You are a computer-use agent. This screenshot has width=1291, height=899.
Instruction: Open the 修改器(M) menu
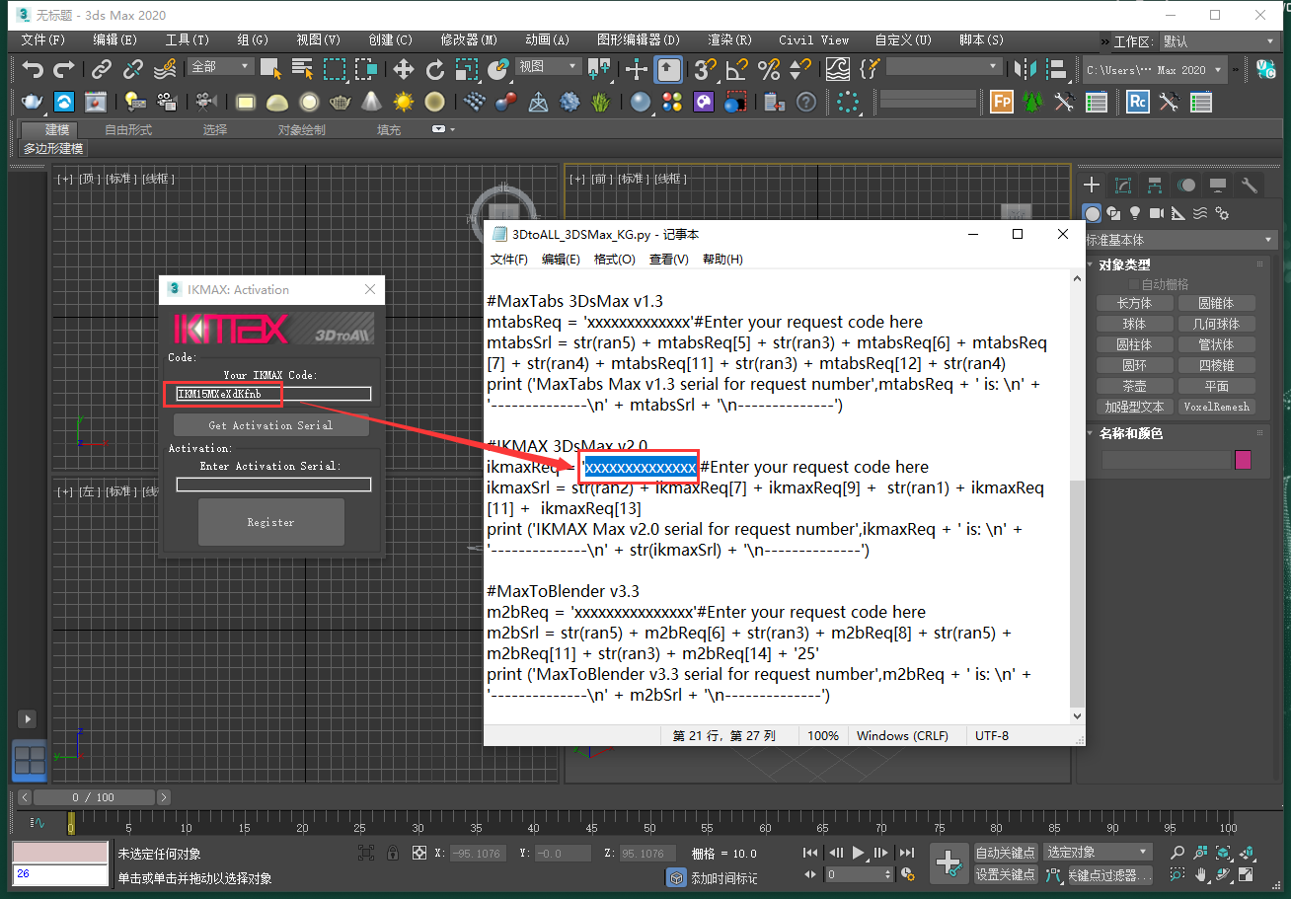coord(469,40)
